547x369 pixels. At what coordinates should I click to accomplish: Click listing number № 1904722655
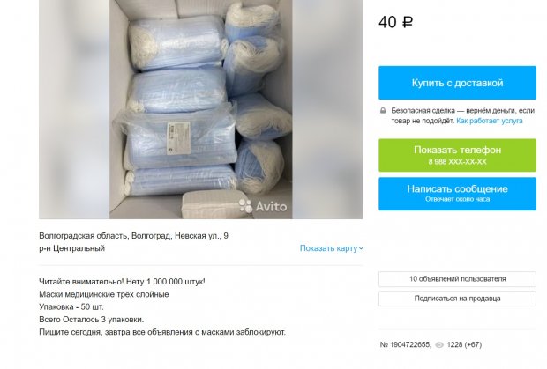tap(405, 344)
